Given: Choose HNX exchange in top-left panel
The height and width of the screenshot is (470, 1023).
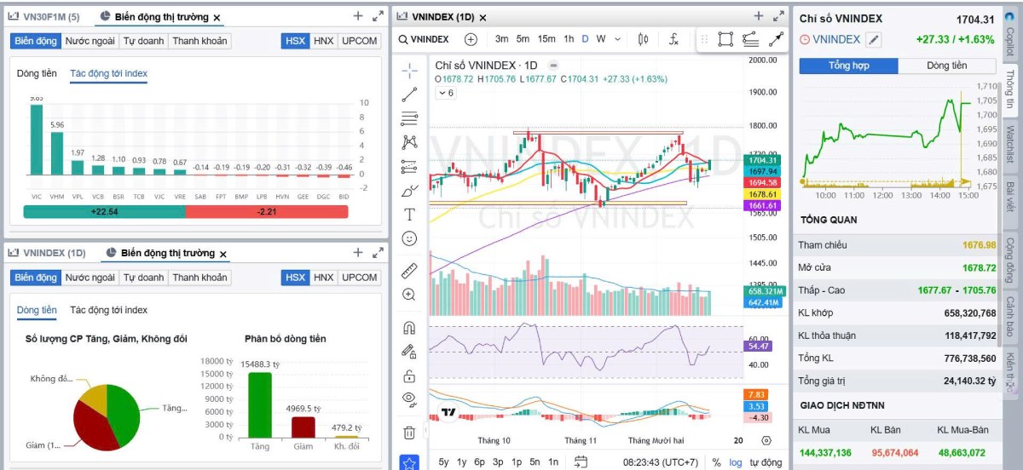Looking at the screenshot, I should coord(323,41).
